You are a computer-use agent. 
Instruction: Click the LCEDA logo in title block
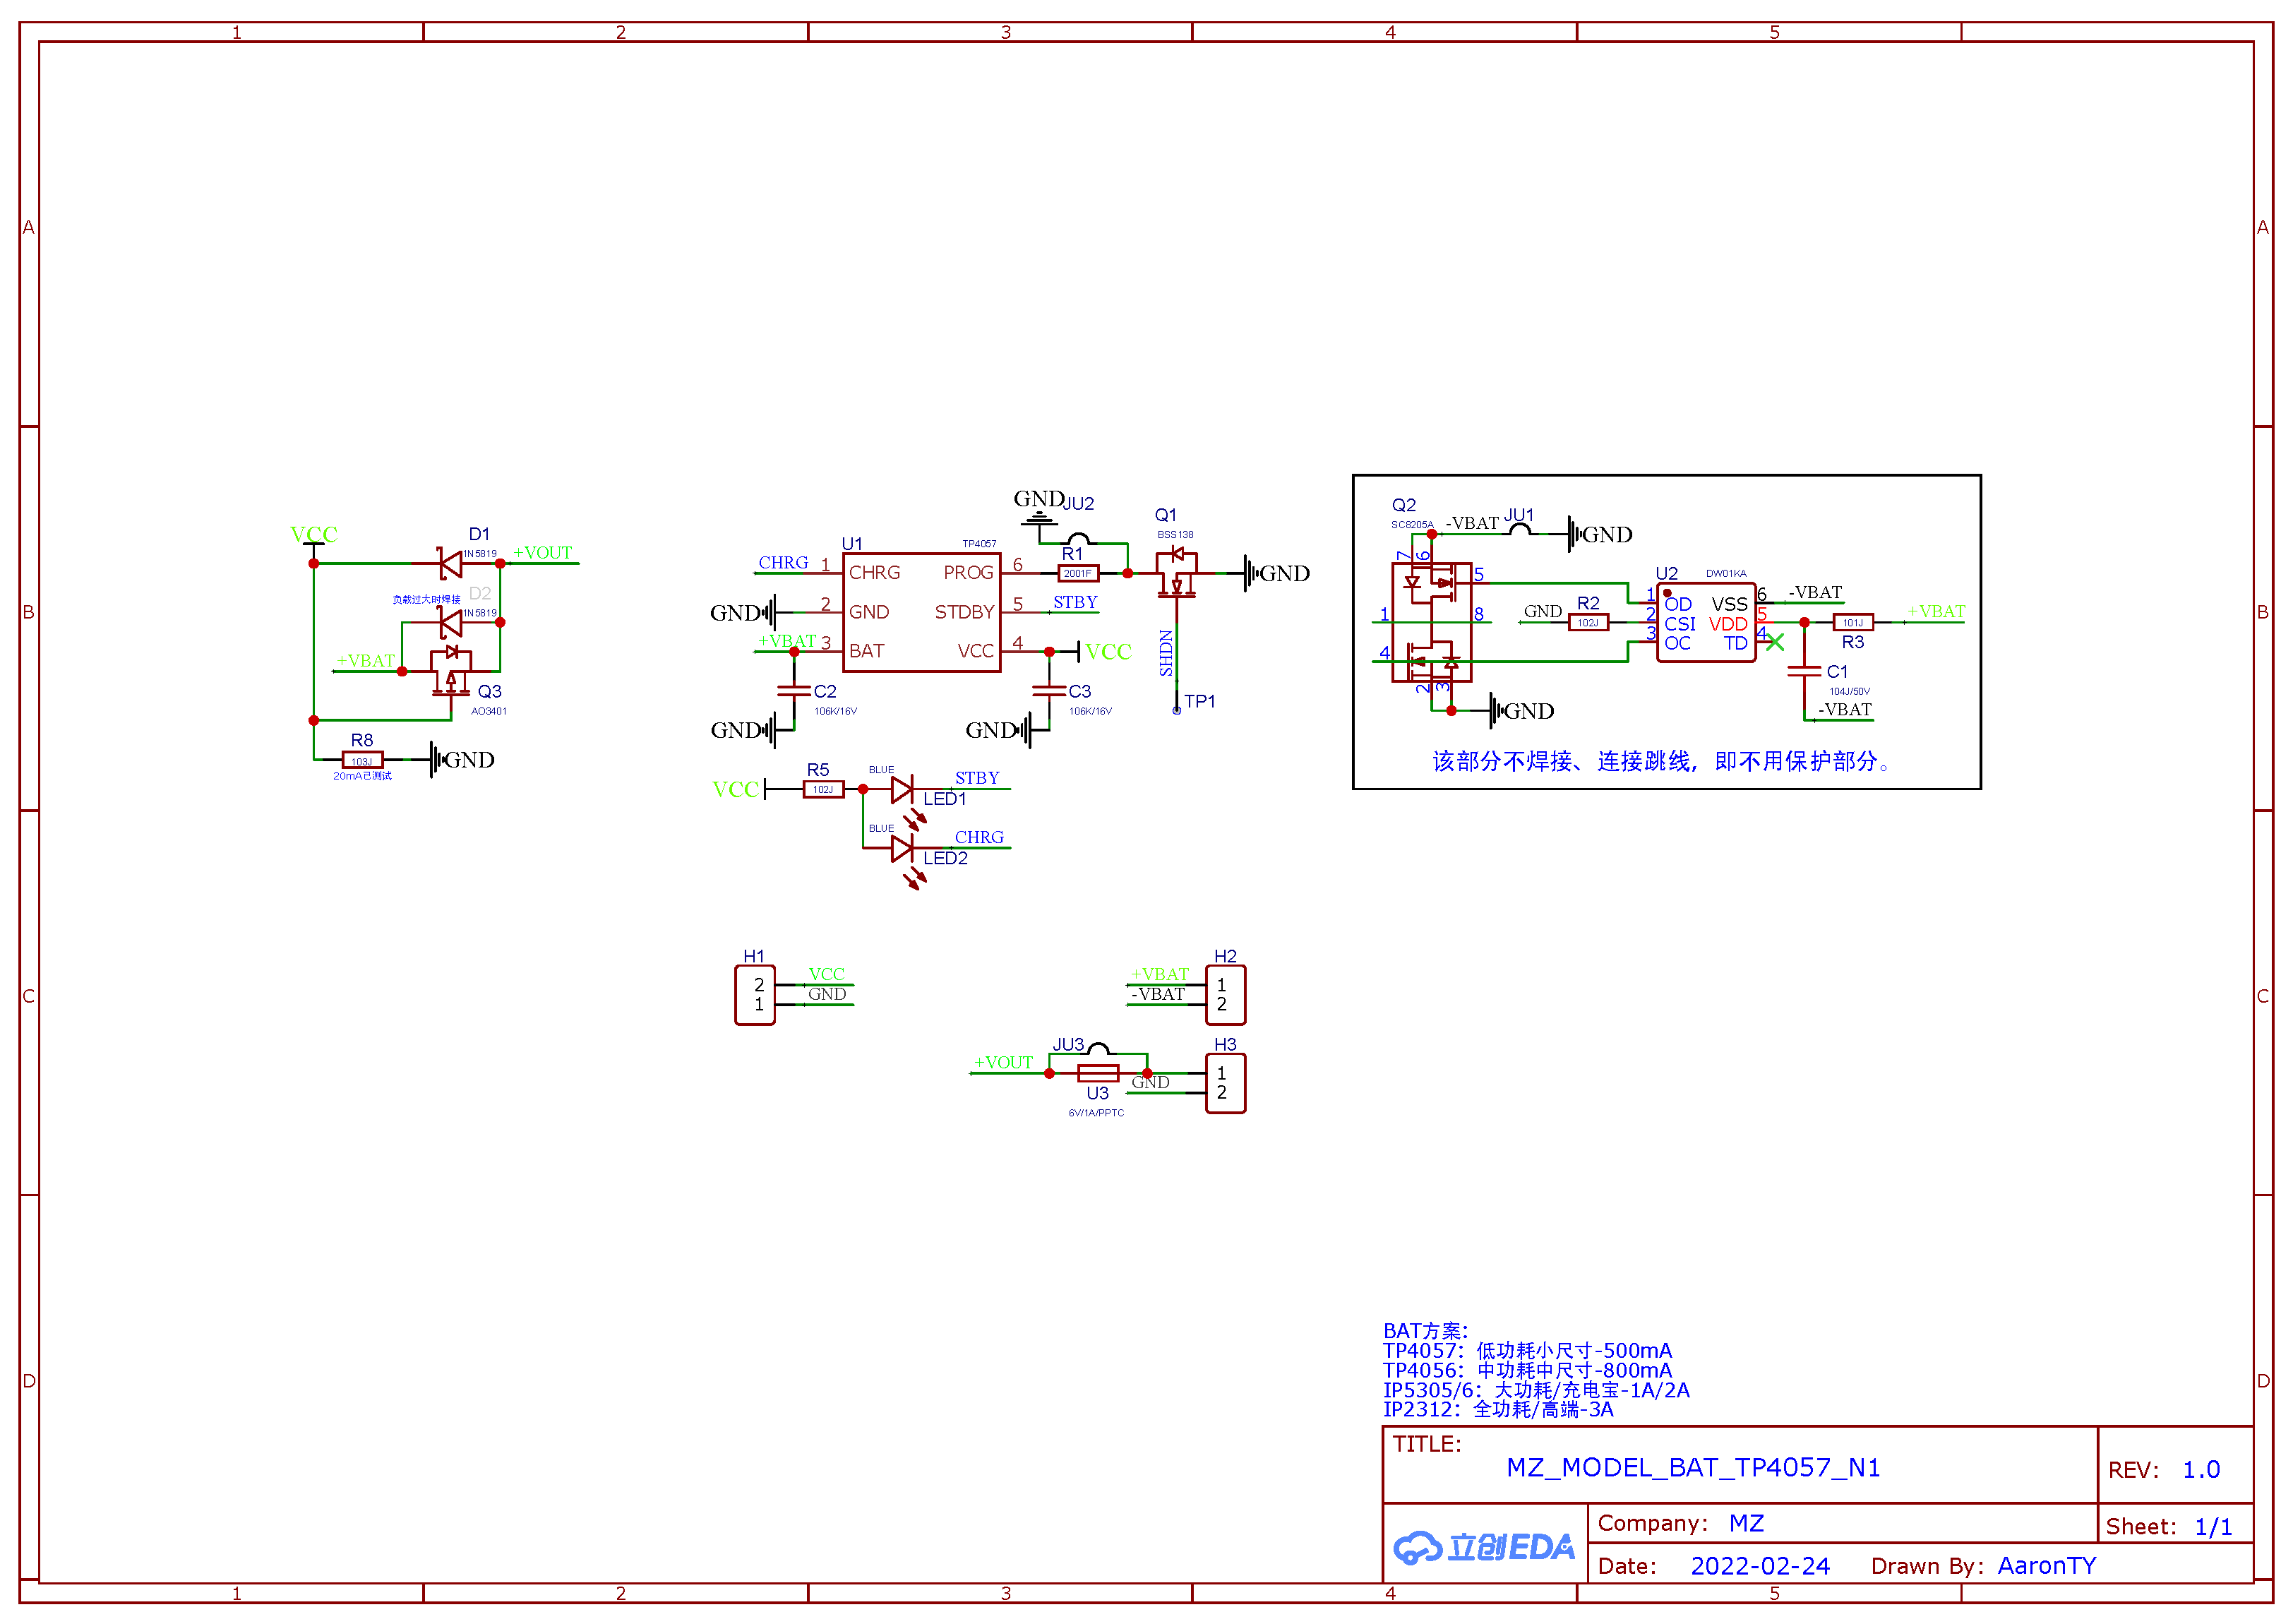tap(1483, 1548)
